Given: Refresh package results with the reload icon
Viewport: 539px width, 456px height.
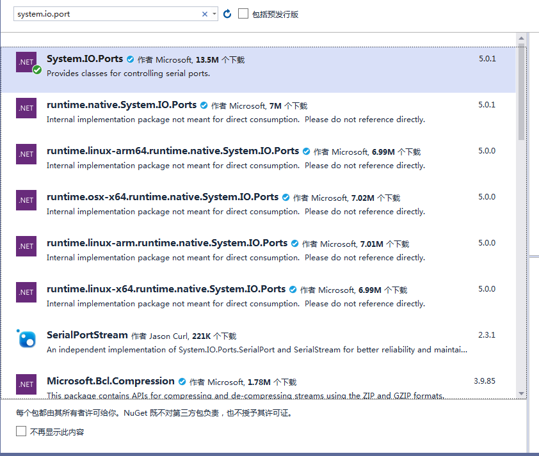Looking at the screenshot, I should [x=227, y=13].
